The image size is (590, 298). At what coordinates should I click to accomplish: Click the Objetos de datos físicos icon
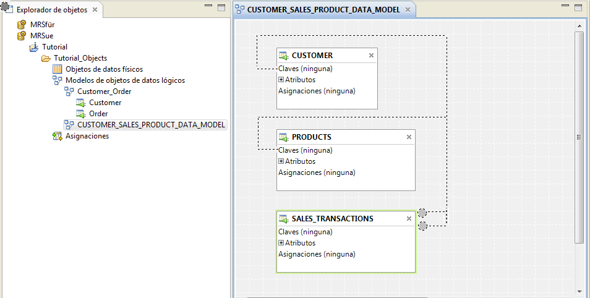pos(57,69)
